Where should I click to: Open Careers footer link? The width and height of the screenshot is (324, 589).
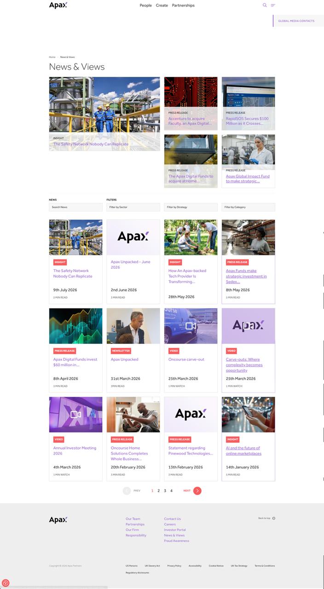[170, 524]
